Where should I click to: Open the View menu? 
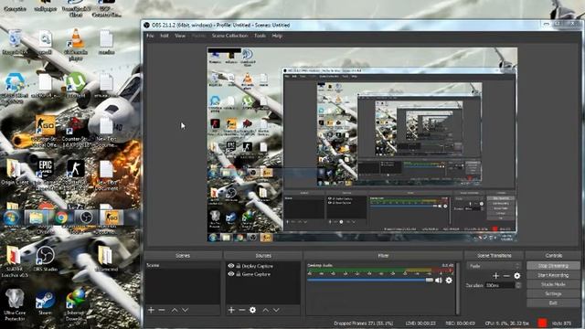click(x=180, y=36)
